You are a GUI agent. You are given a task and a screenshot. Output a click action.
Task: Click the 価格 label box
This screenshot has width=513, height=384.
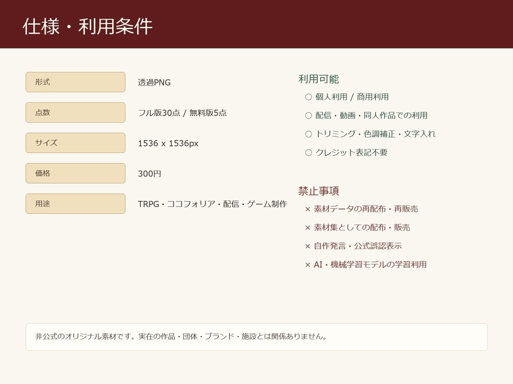click(76, 173)
